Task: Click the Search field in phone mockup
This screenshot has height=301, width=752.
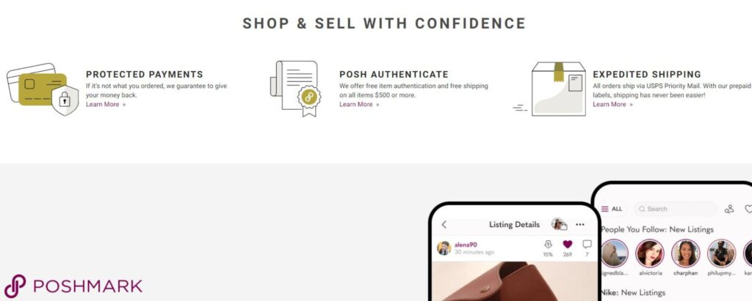Action: pos(676,209)
